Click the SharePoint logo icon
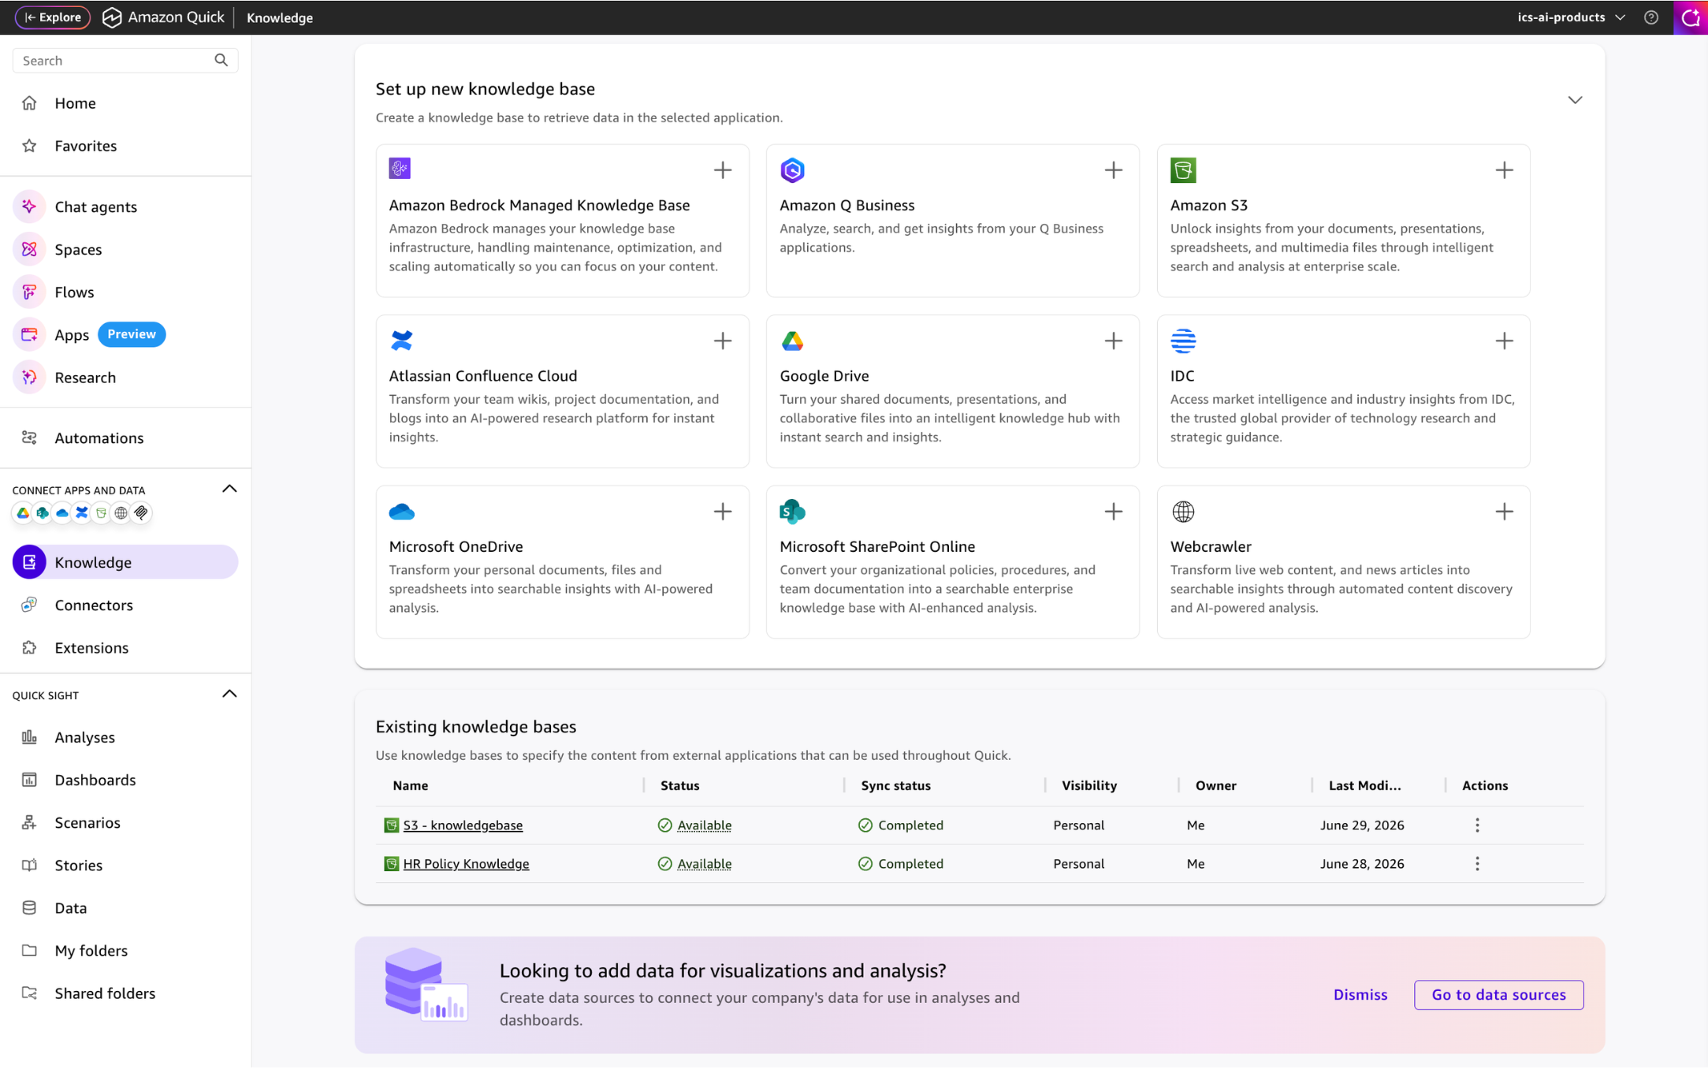The height and width of the screenshot is (1069, 1708). 792,512
